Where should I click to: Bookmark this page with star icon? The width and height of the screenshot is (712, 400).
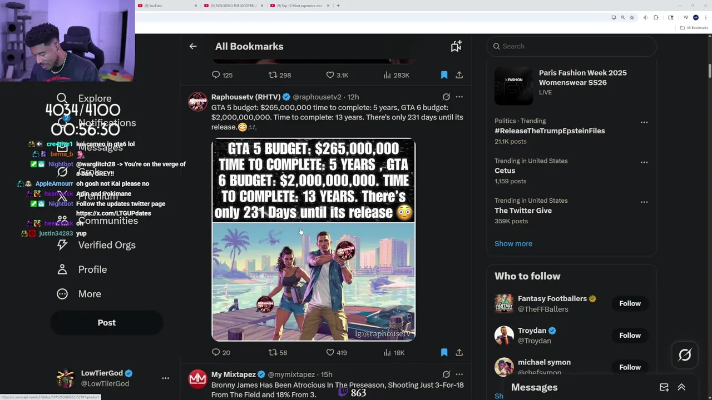[x=632, y=18]
